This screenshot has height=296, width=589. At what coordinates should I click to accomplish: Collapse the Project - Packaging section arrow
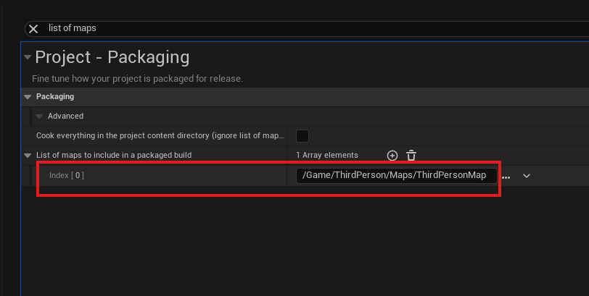pyautogui.click(x=28, y=57)
